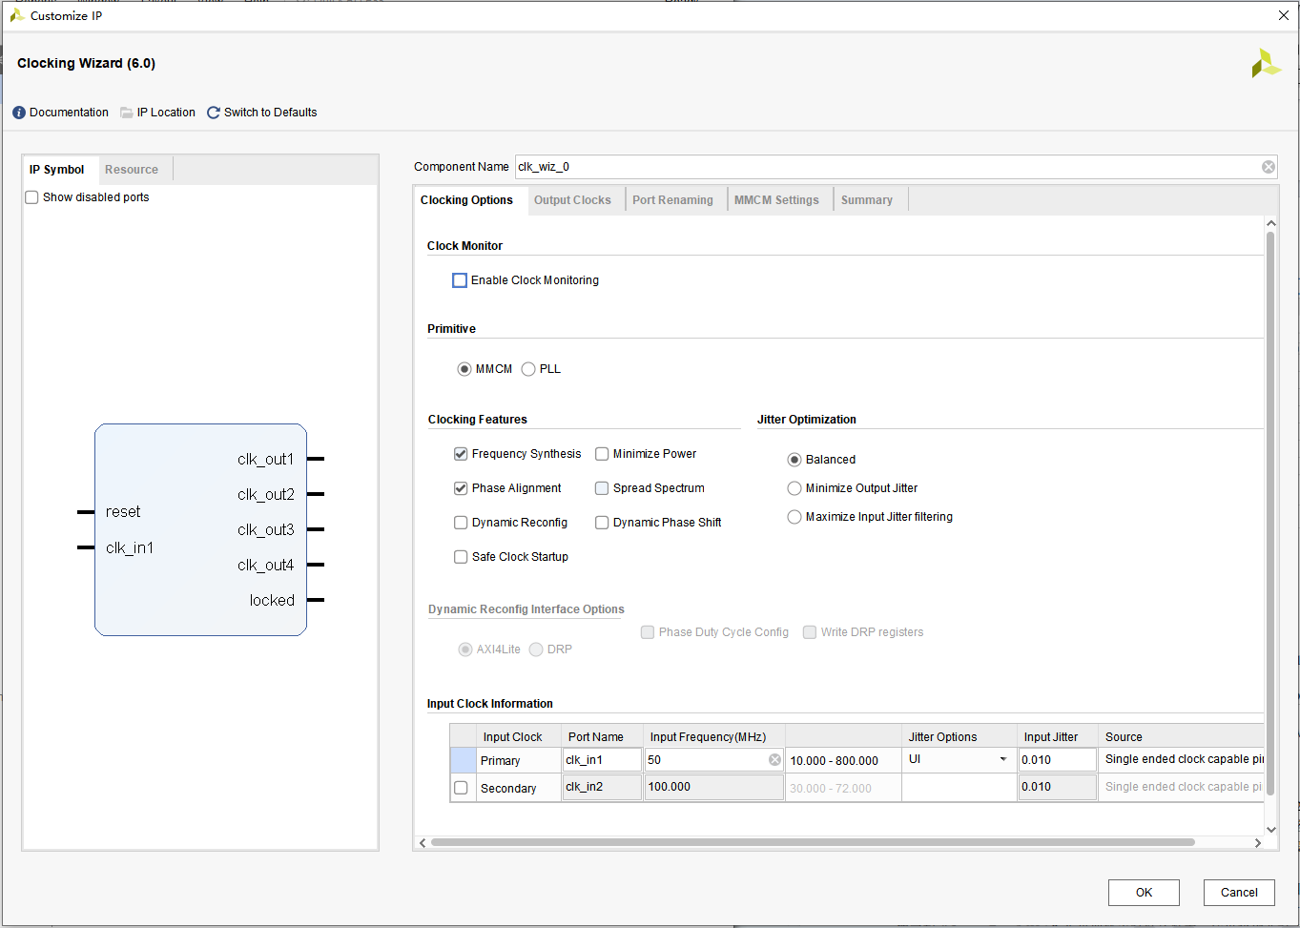This screenshot has height=928, width=1300.
Task: Enable Dynamic Reconfig checkbox
Action: [461, 523]
